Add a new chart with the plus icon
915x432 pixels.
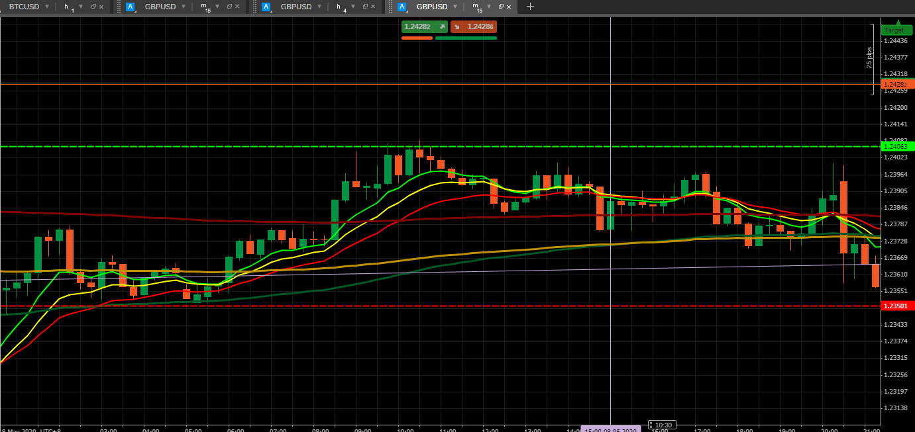point(530,7)
